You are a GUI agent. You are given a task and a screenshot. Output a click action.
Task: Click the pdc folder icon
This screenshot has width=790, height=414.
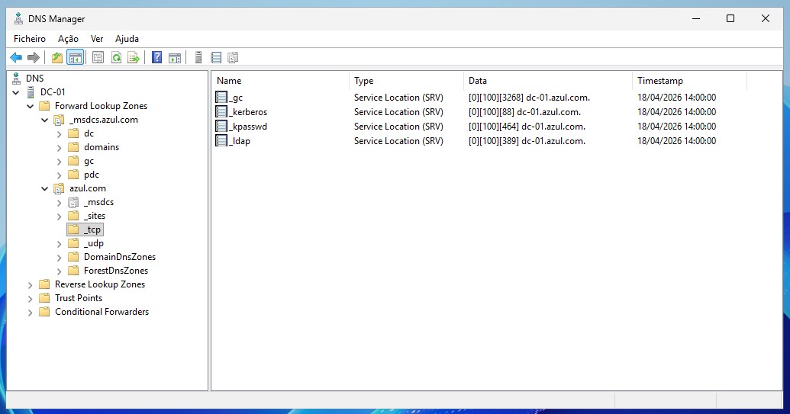coord(73,175)
